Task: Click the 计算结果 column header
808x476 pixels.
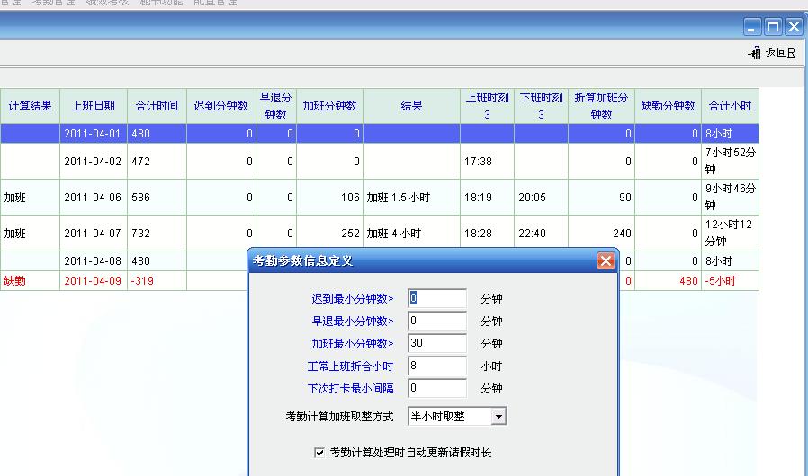Action: (x=30, y=106)
